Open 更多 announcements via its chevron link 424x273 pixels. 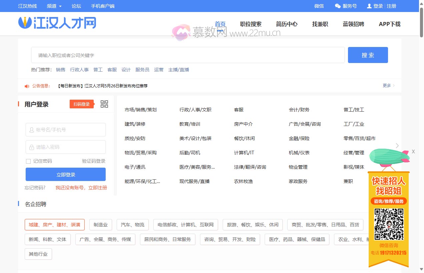point(387,86)
